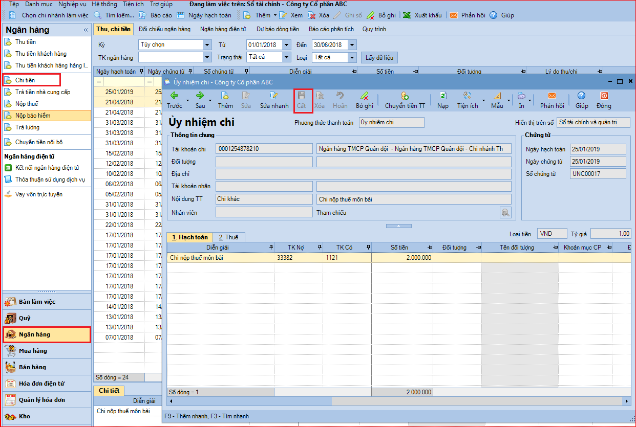Click Phản hồi in the main window toolbar
This screenshot has width=636, height=427.
[468, 15]
